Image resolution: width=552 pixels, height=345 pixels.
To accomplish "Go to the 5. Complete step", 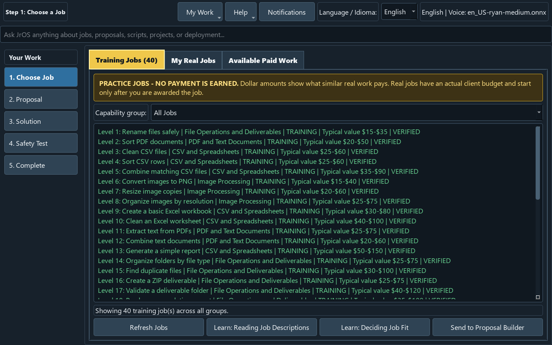I will pos(41,165).
